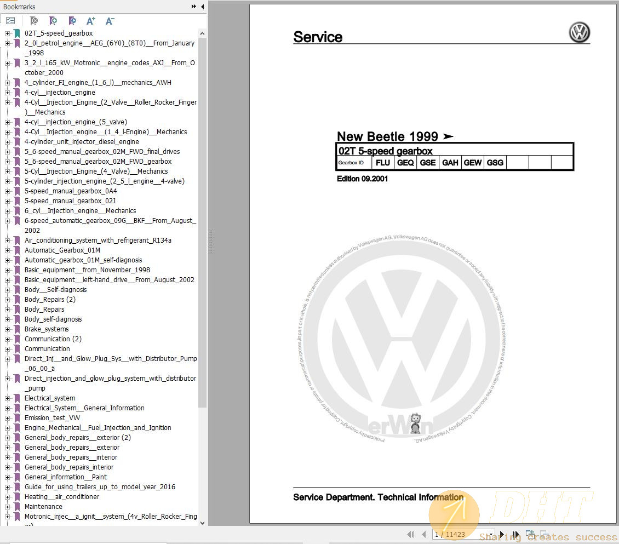Open 4-Cyl__Injection_engine__(1_4_l-Engine)__Mechanics bookmark

pos(106,132)
